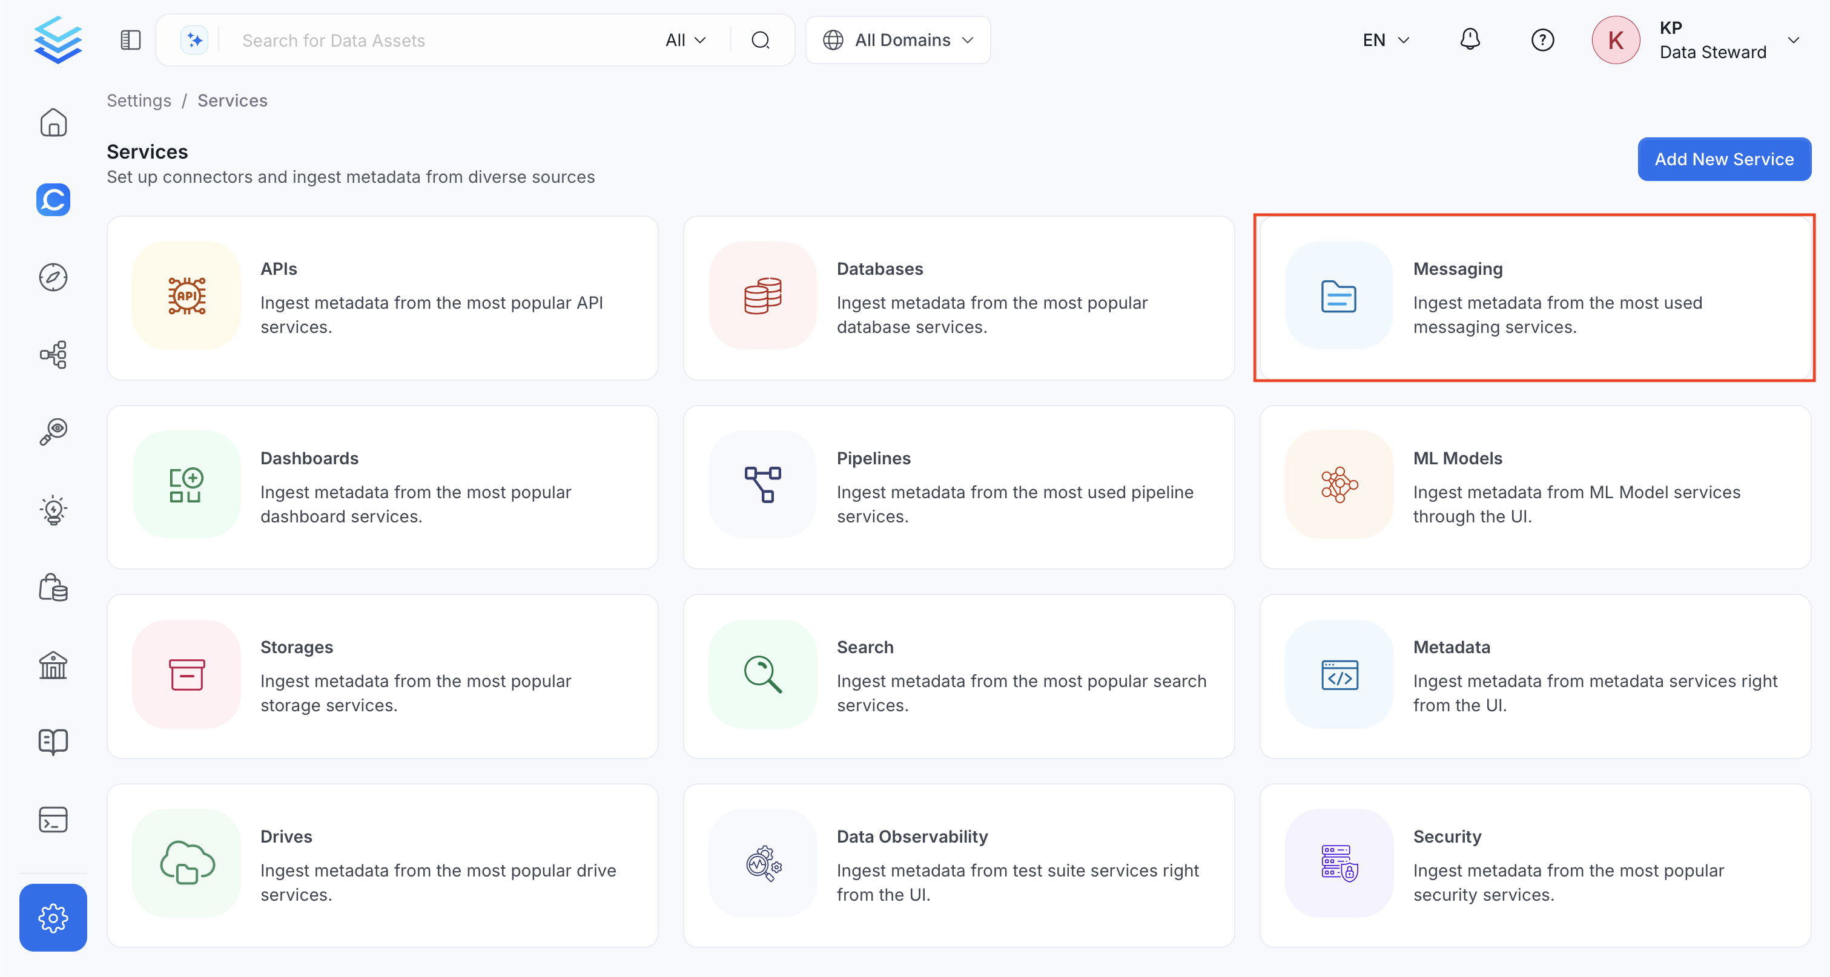This screenshot has width=1830, height=977.
Task: Open the Data Observability card title
Action: tap(911, 837)
